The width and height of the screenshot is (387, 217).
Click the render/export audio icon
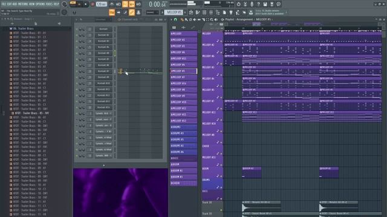pyautogui.click(x=272, y=4)
